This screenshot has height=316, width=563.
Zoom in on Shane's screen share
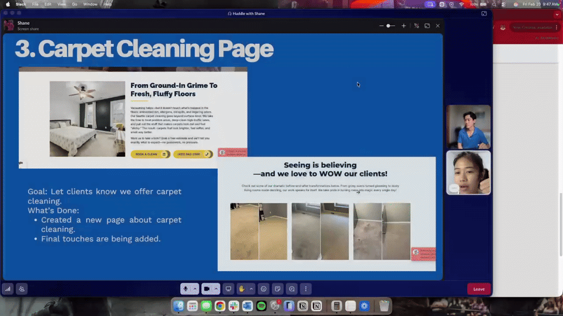[404, 26]
